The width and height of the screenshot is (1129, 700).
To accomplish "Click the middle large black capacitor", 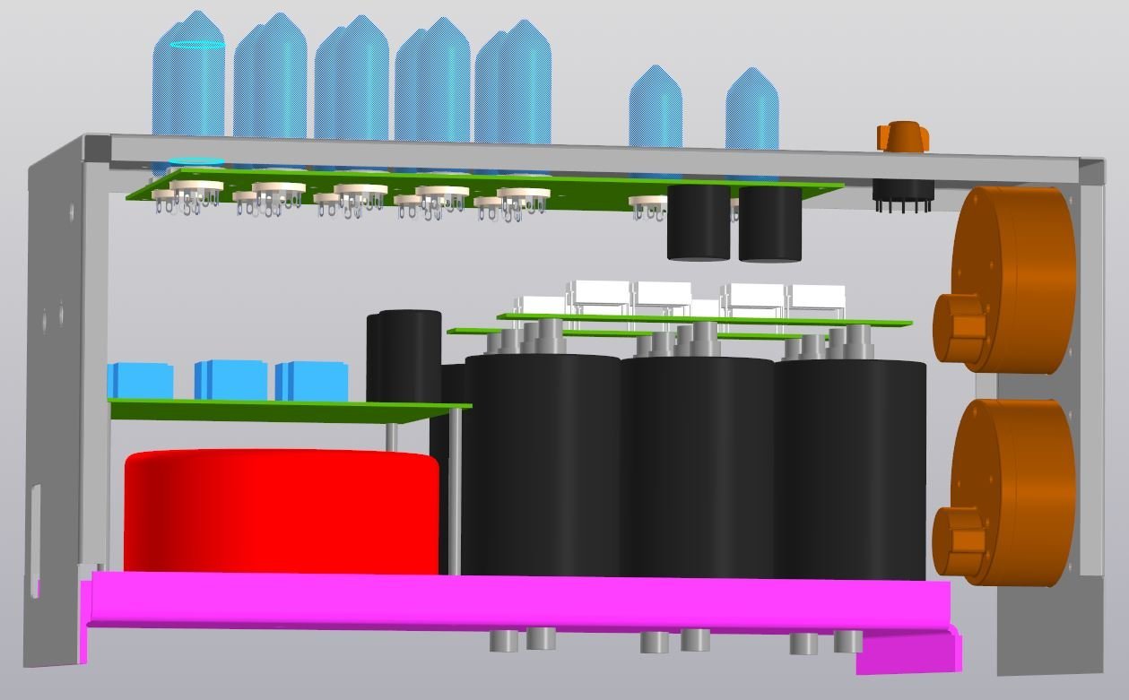I will click(696, 466).
